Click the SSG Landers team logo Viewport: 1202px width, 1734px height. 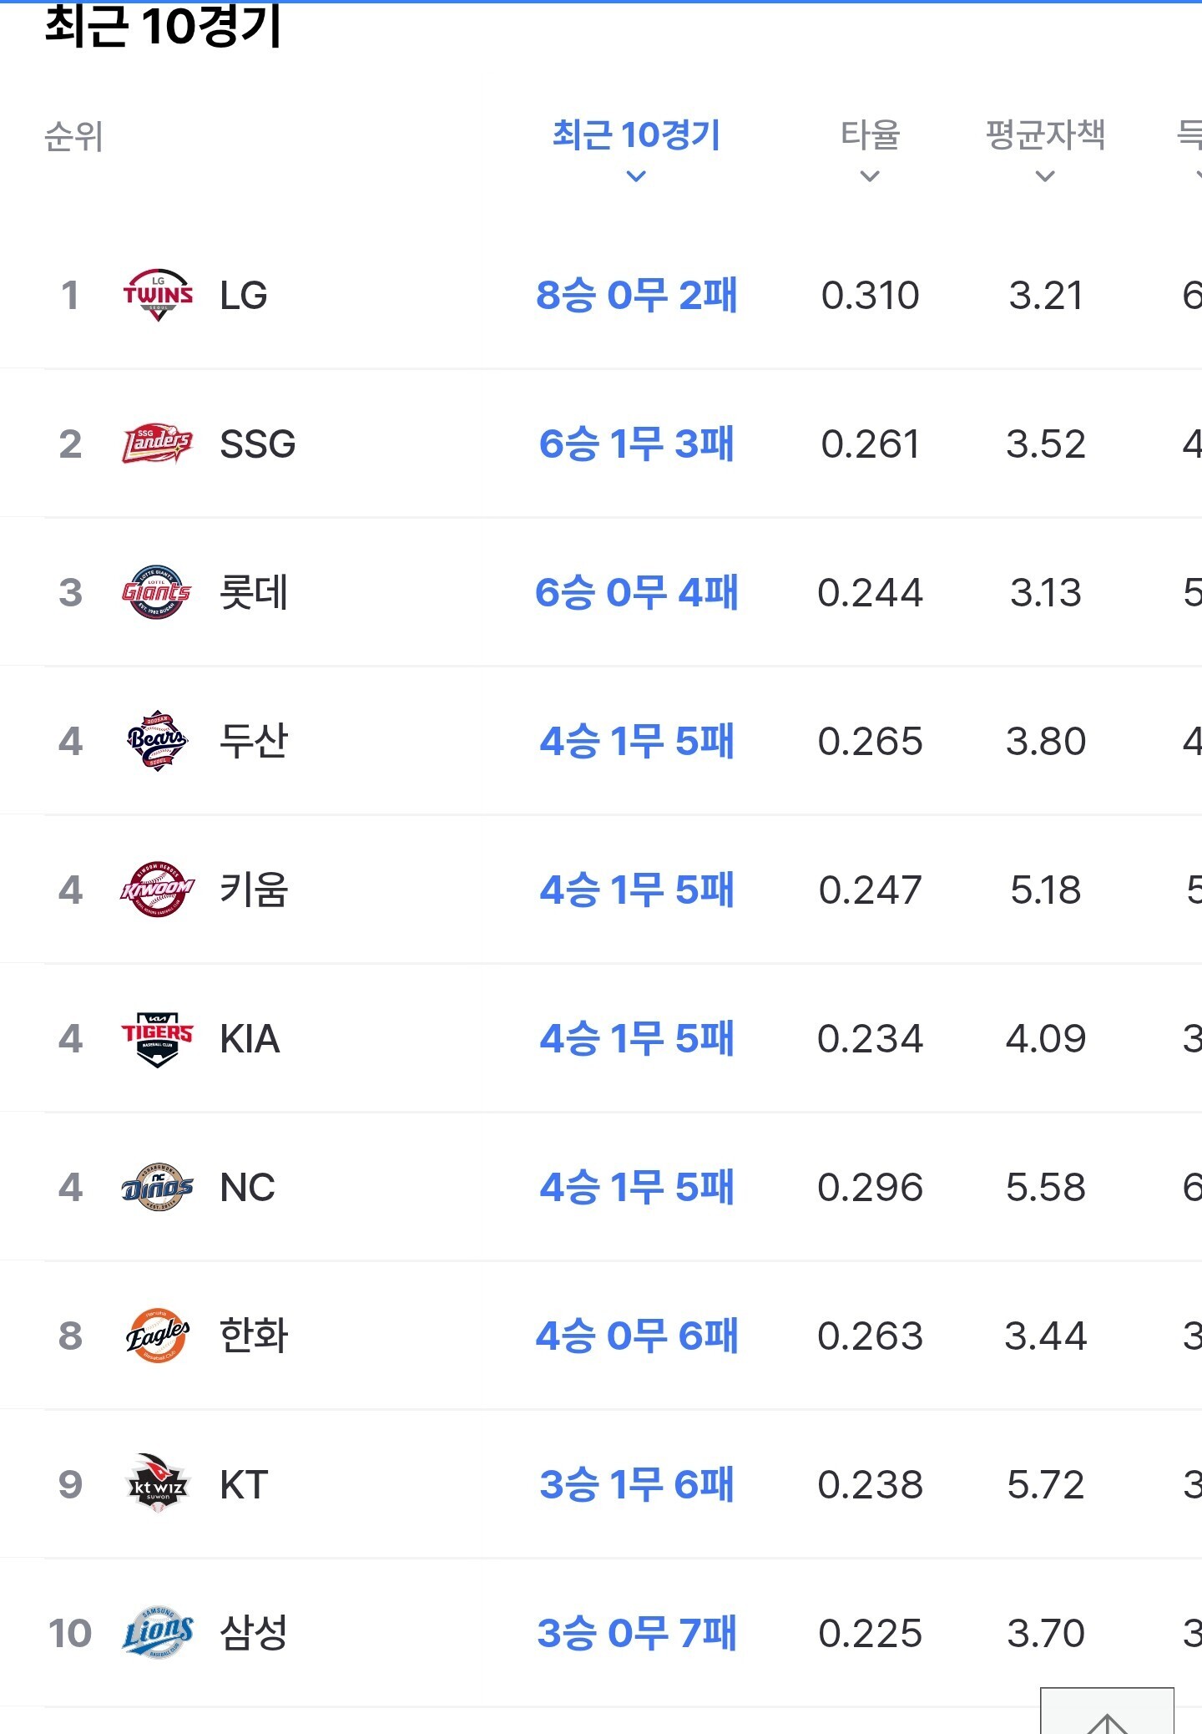tap(158, 444)
